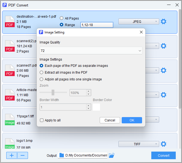This screenshot has height=163, width=182.
Task: Click the 2.66 MB size text
Action: [x=23, y=70]
